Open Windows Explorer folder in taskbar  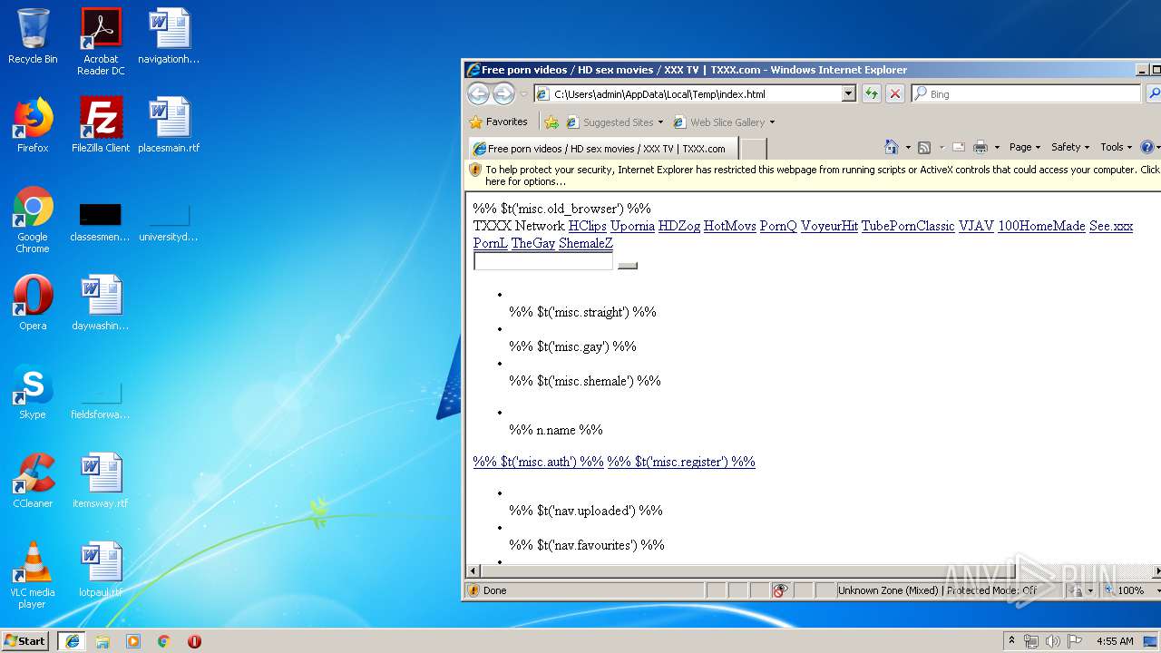[102, 641]
